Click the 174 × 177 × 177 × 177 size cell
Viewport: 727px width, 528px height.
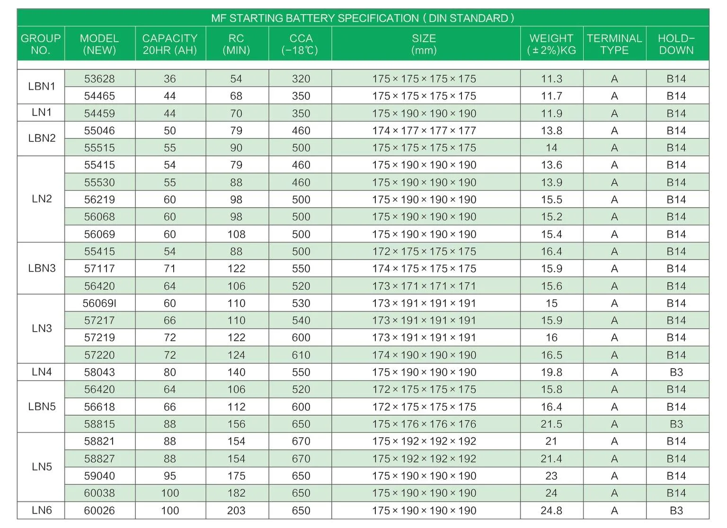coord(424,131)
